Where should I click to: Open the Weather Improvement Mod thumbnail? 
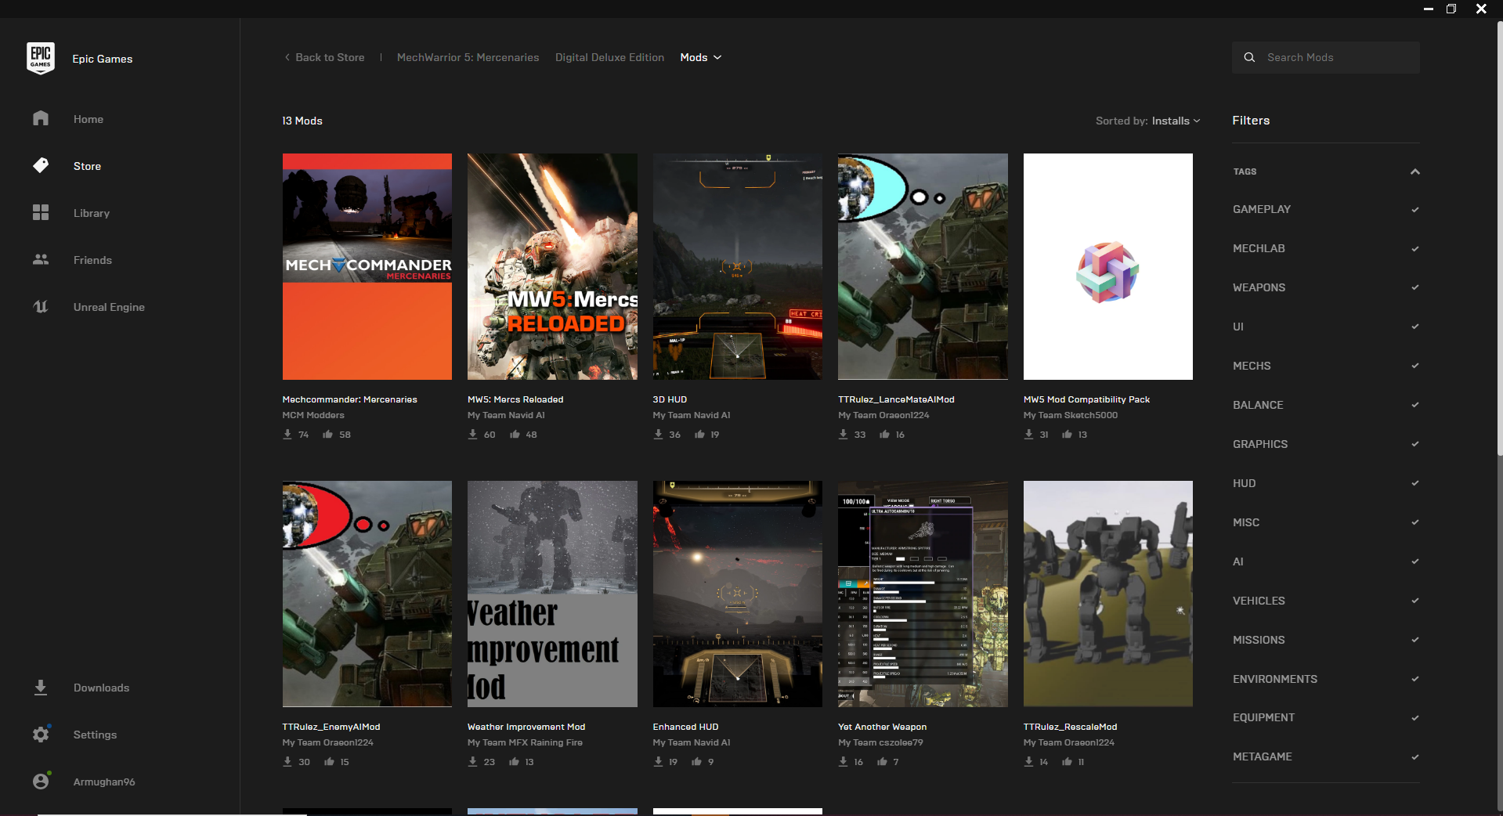(x=552, y=594)
